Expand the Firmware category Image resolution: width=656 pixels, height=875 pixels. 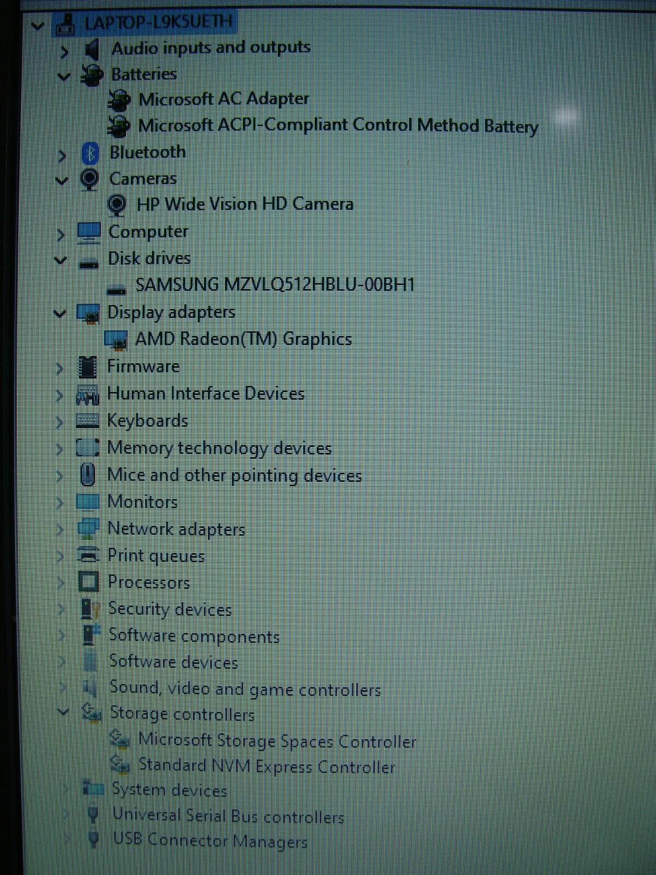click(60, 368)
